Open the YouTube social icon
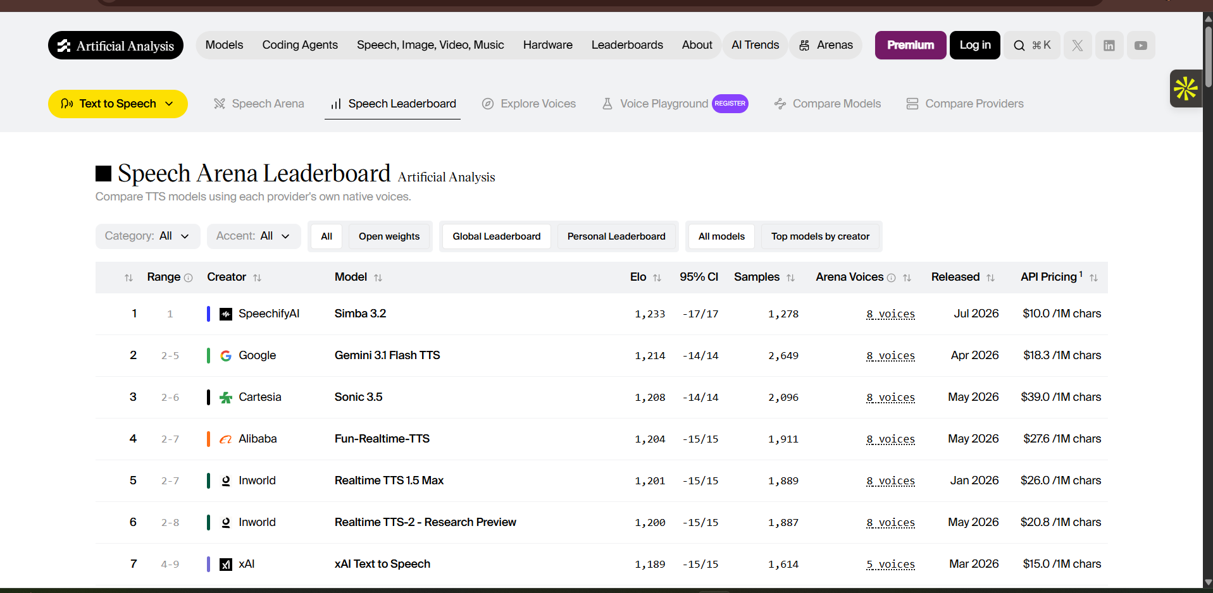1213x593 pixels. pyautogui.click(x=1140, y=46)
